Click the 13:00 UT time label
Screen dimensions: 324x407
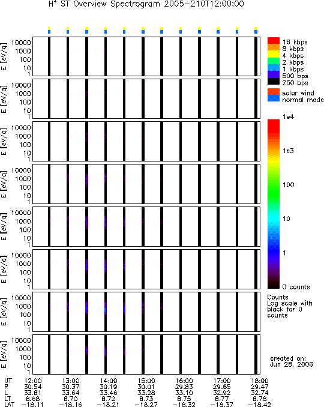point(71,381)
